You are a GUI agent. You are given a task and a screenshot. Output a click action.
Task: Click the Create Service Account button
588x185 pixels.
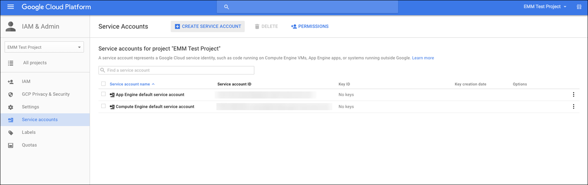(208, 26)
